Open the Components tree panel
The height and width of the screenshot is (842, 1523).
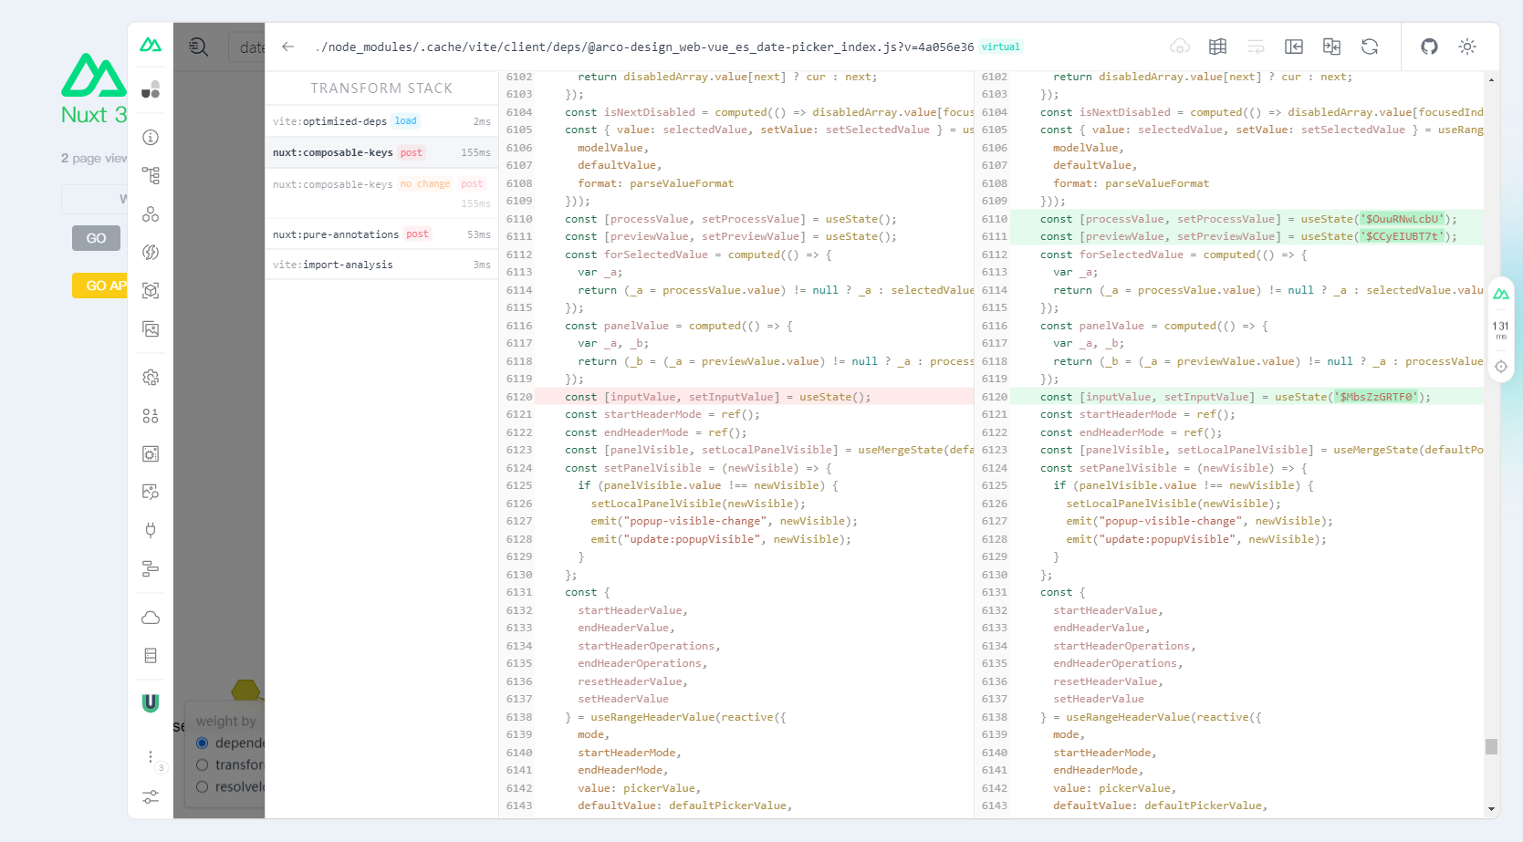pos(151,175)
